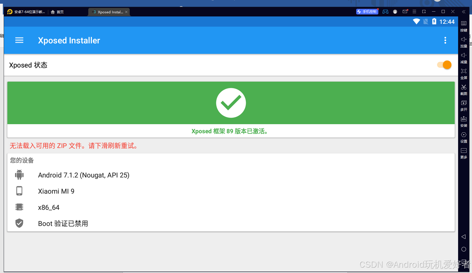Screen dimensions: 472x273
Task: Select the x86_64 architecture row
Action: click(231, 207)
